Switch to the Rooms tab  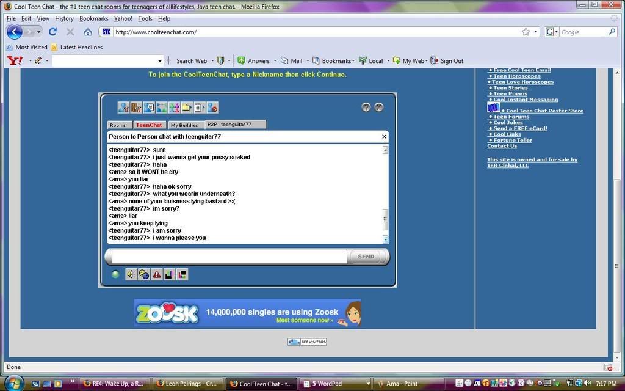[x=118, y=125]
